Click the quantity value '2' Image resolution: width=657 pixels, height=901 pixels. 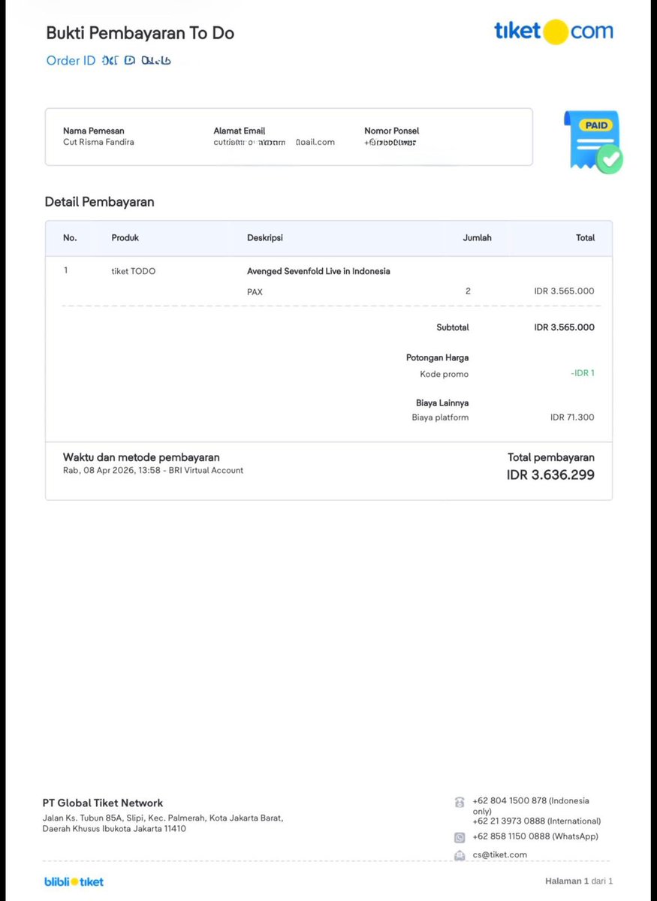coord(468,291)
